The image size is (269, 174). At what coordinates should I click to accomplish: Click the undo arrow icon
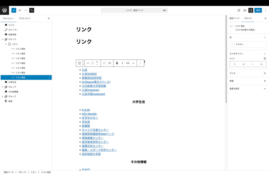pyautogui.click(x=20, y=10)
